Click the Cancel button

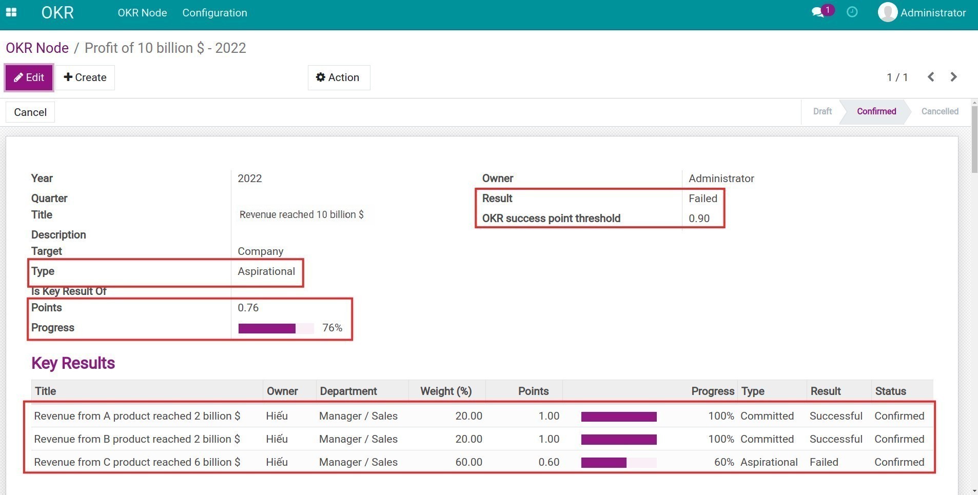click(30, 112)
